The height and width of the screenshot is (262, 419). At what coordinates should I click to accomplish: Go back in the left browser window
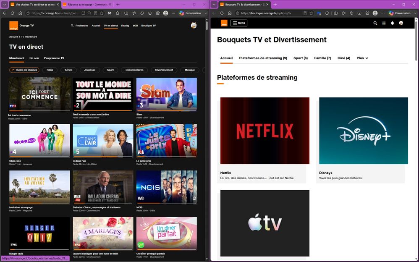(x=5, y=13)
